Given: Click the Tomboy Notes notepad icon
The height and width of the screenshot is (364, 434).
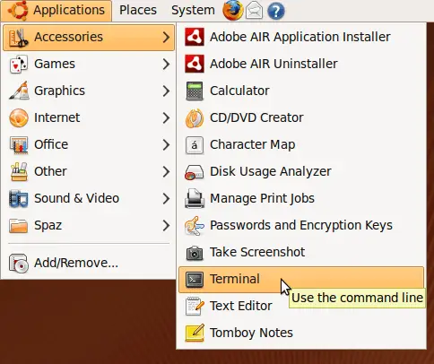Looking at the screenshot, I should pos(195,333).
